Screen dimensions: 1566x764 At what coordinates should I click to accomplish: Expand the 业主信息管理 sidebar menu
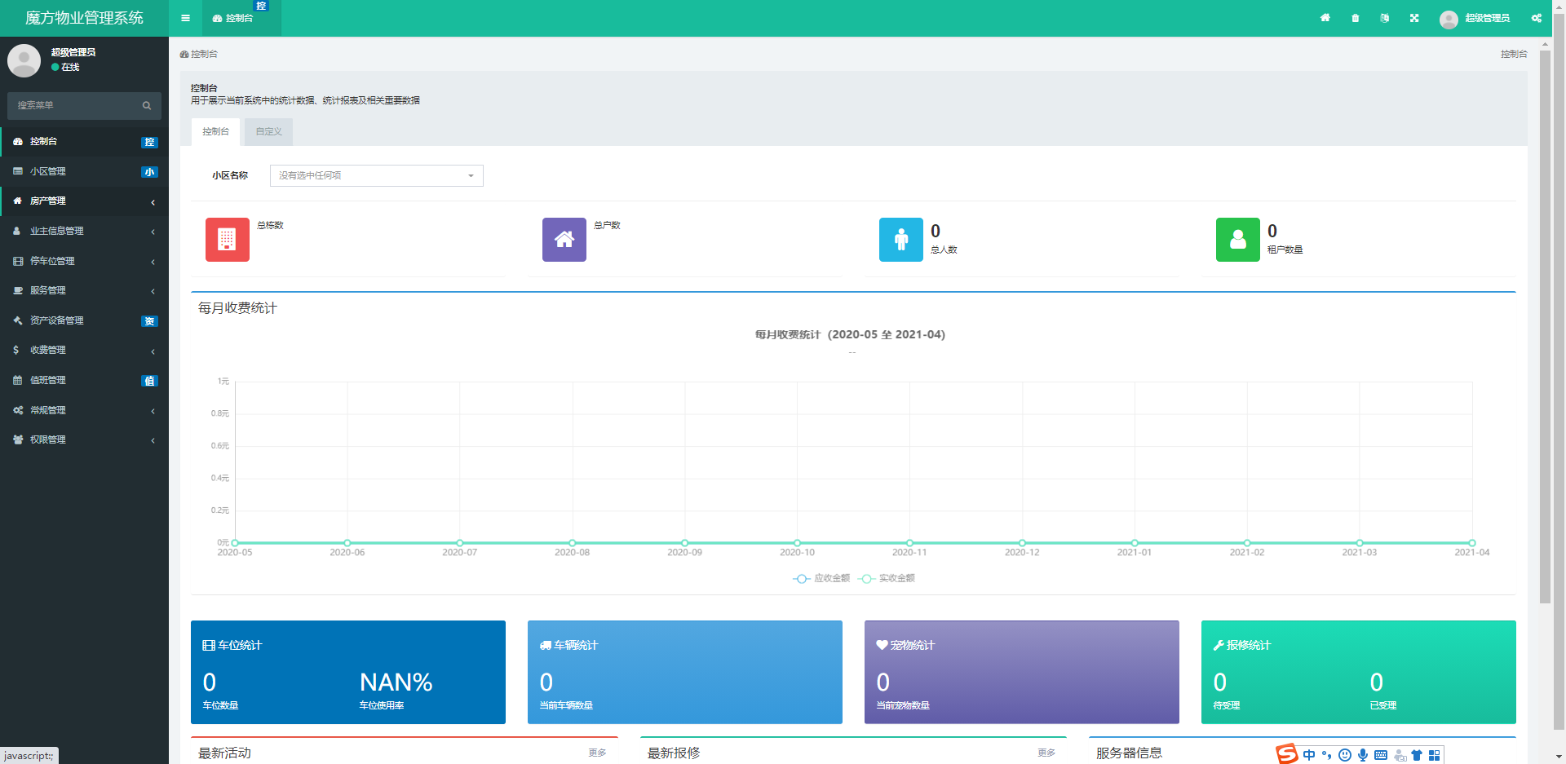click(x=84, y=231)
